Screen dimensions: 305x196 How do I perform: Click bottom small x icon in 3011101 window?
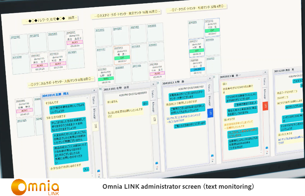coord(157,169)
